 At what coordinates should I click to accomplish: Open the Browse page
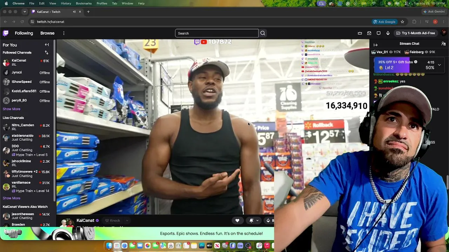click(x=47, y=33)
